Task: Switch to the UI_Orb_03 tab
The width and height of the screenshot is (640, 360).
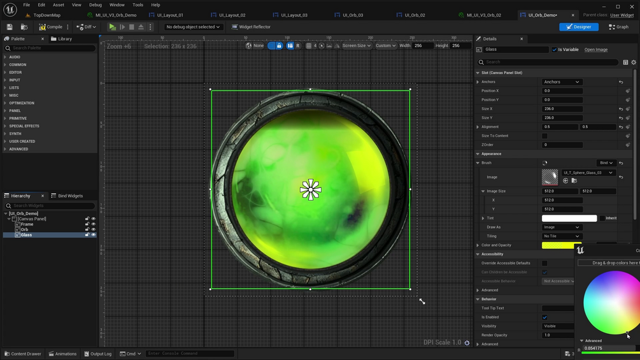Action: (352, 15)
